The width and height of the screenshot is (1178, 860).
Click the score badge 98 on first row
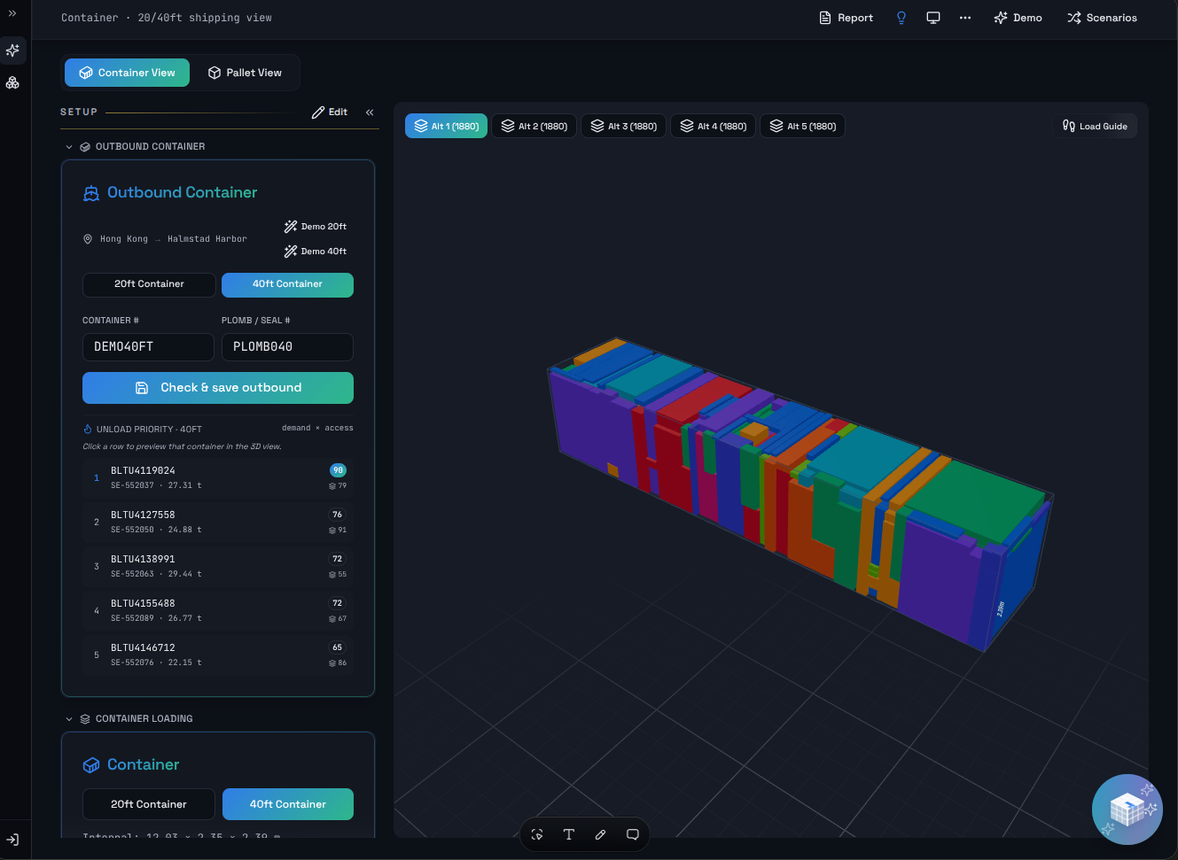coord(338,470)
